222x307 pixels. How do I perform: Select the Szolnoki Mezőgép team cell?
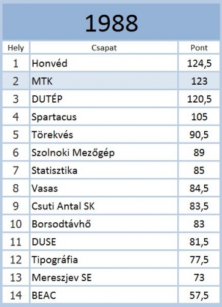(x=104, y=153)
